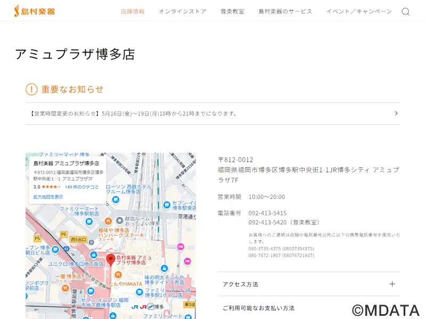Click the 一蘭 博多店 restaurant marker
The image size is (426, 319).
(65, 288)
